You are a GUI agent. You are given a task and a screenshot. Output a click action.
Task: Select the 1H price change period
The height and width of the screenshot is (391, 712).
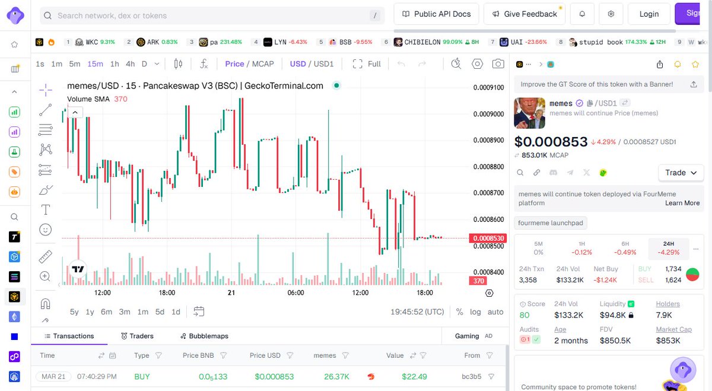pyautogui.click(x=581, y=247)
